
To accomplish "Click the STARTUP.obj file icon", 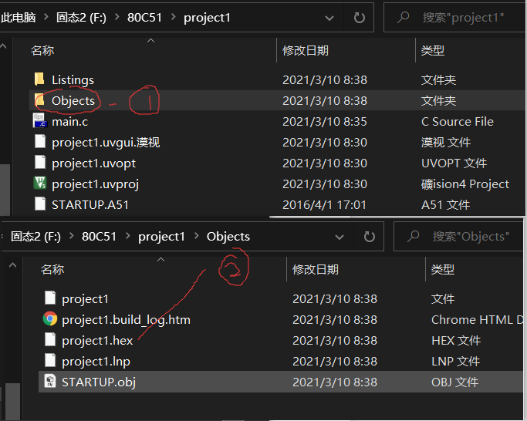I will tap(50, 382).
